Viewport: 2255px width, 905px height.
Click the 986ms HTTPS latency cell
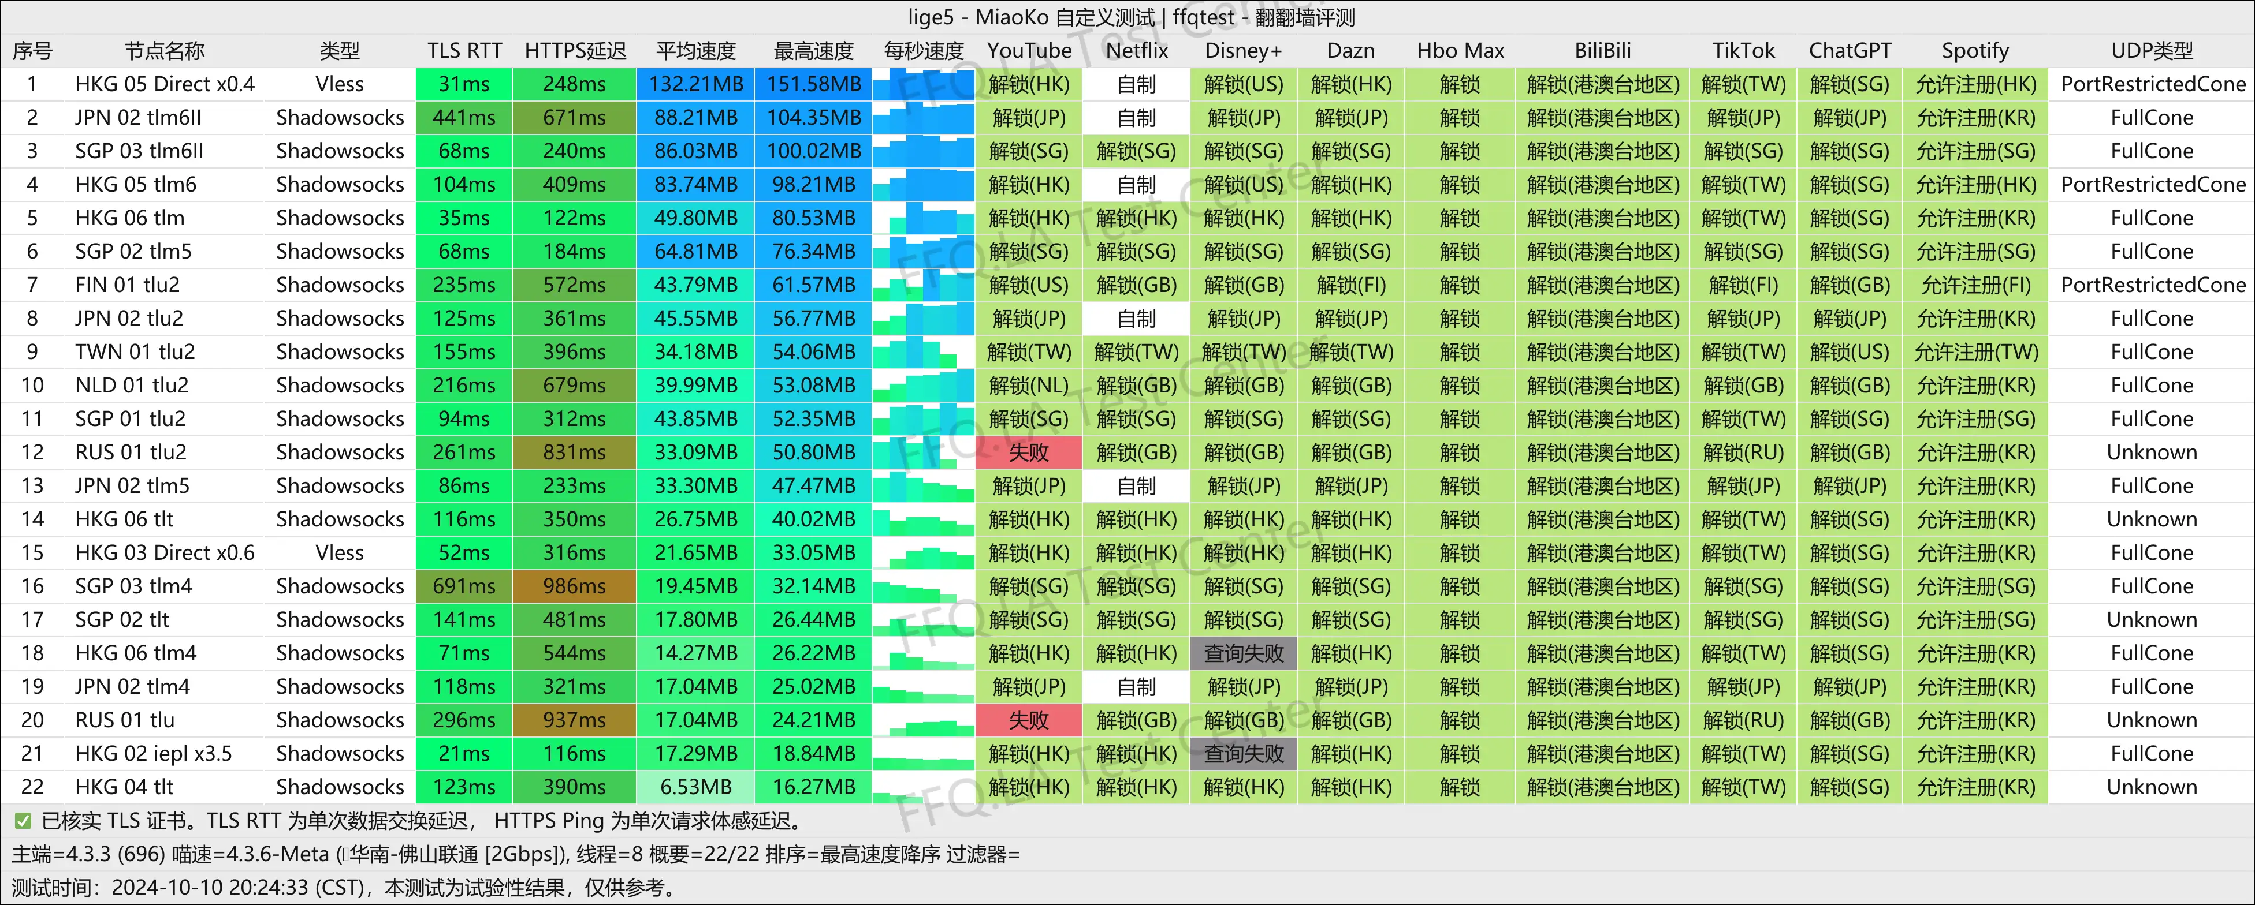coord(574,586)
